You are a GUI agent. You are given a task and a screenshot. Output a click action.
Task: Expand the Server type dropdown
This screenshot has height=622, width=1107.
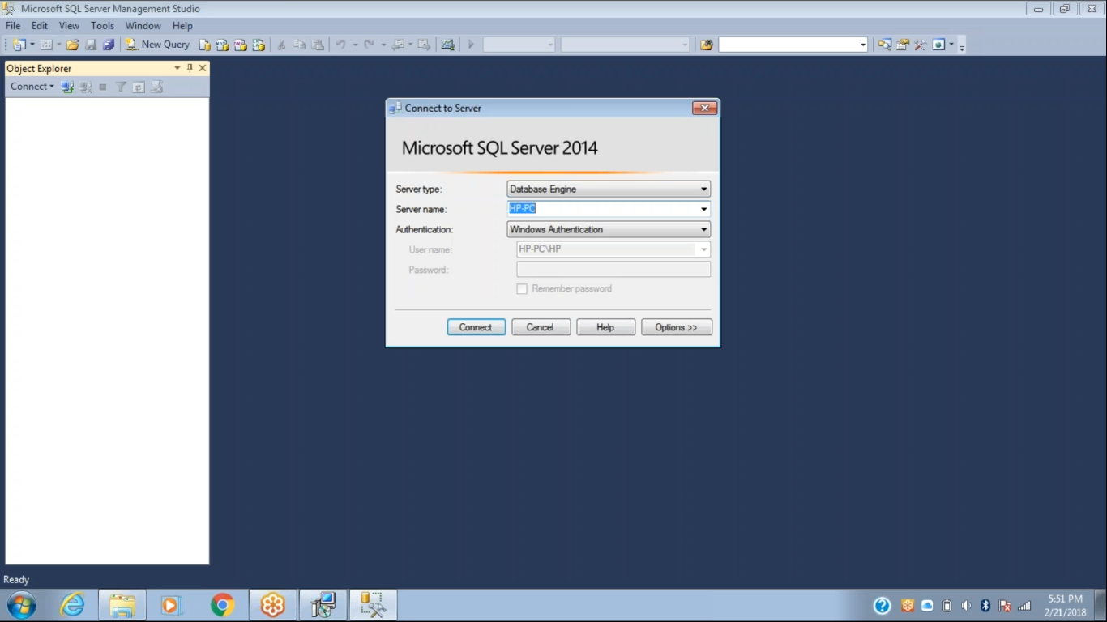(703, 190)
